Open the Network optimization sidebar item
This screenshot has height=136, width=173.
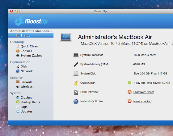click(x=27, y=71)
